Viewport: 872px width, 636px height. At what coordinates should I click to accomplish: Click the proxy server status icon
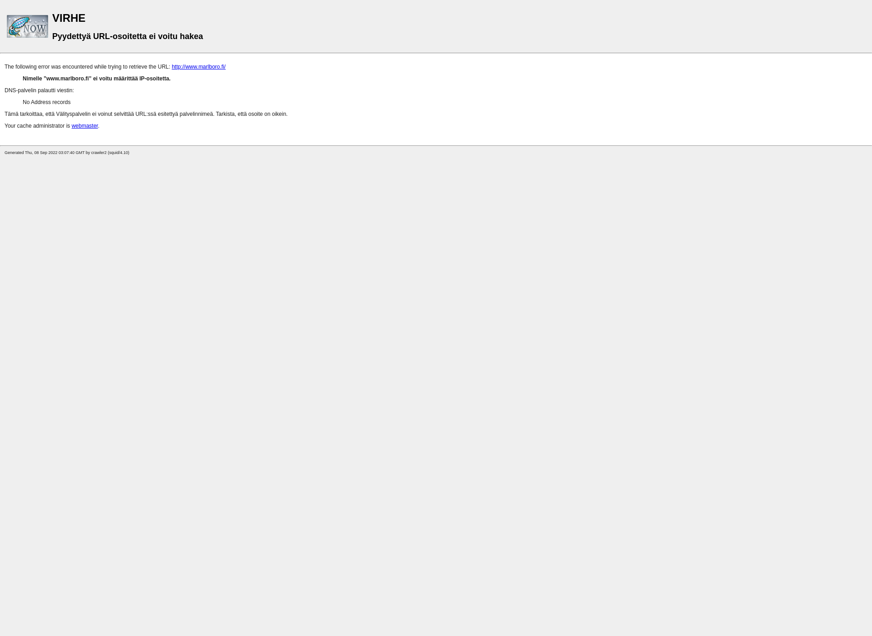28,26
